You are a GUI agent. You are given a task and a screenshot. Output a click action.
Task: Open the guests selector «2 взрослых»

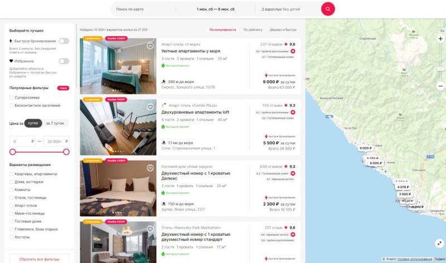point(287,9)
